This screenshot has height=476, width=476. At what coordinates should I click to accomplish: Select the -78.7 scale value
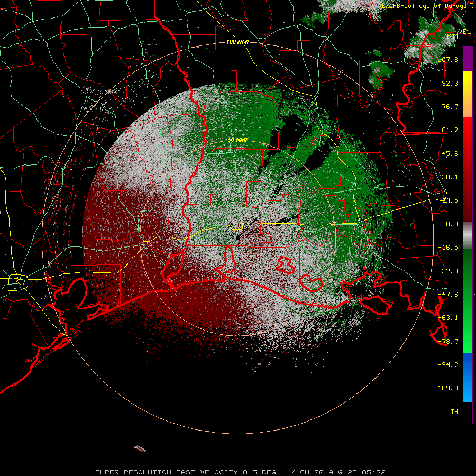(x=448, y=342)
